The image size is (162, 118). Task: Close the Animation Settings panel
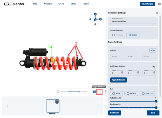157,13
